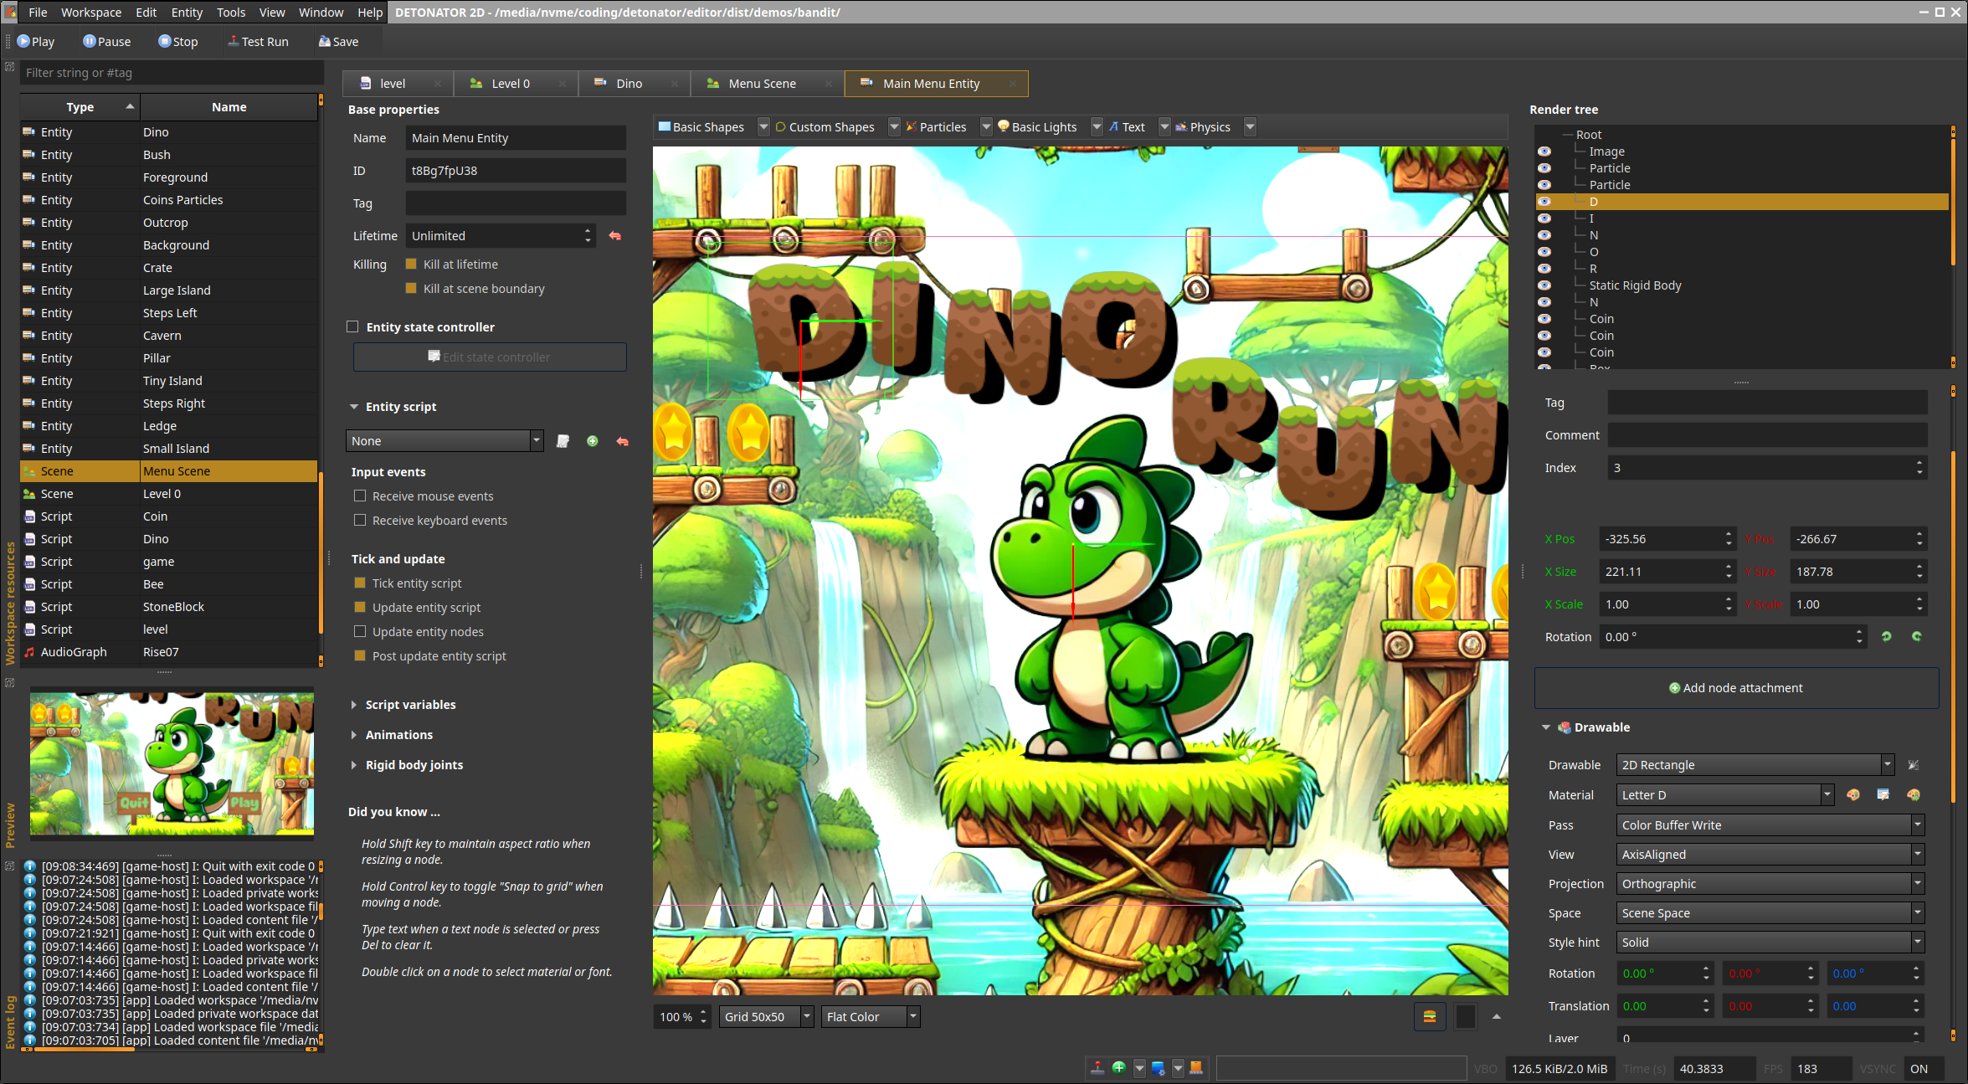Click green add script icon
Viewport: 1968px width, 1084px height.
[x=593, y=441]
